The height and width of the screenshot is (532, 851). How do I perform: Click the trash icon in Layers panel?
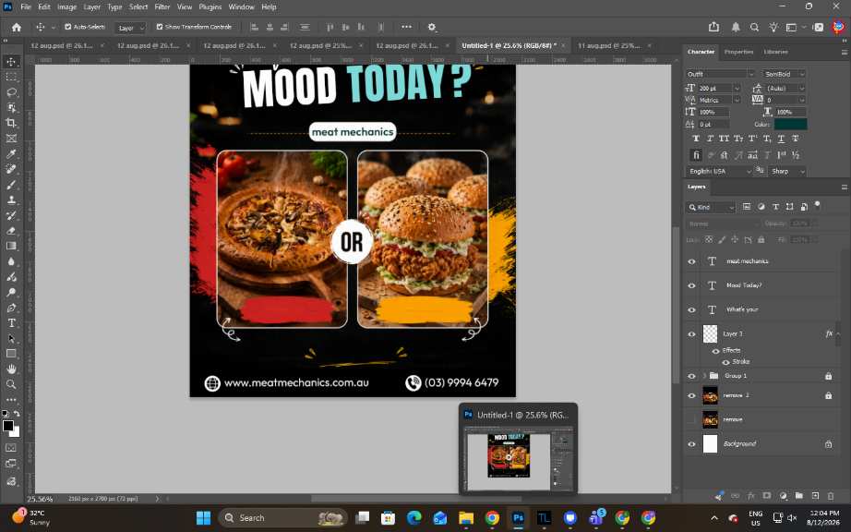click(831, 496)
